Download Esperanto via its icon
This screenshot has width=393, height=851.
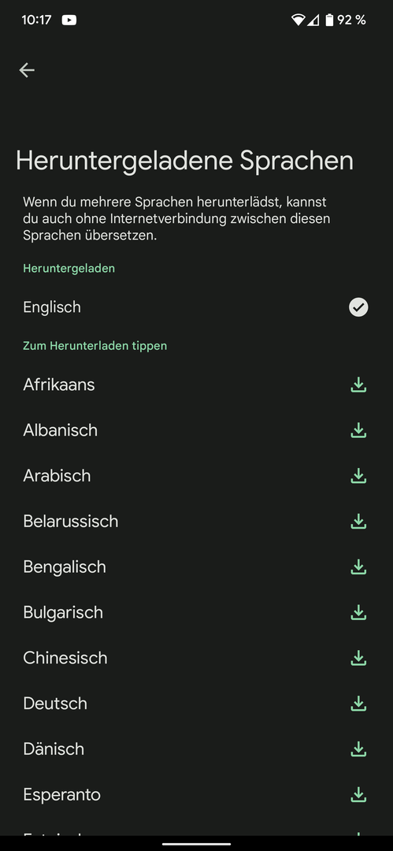[x=358, y=795]
